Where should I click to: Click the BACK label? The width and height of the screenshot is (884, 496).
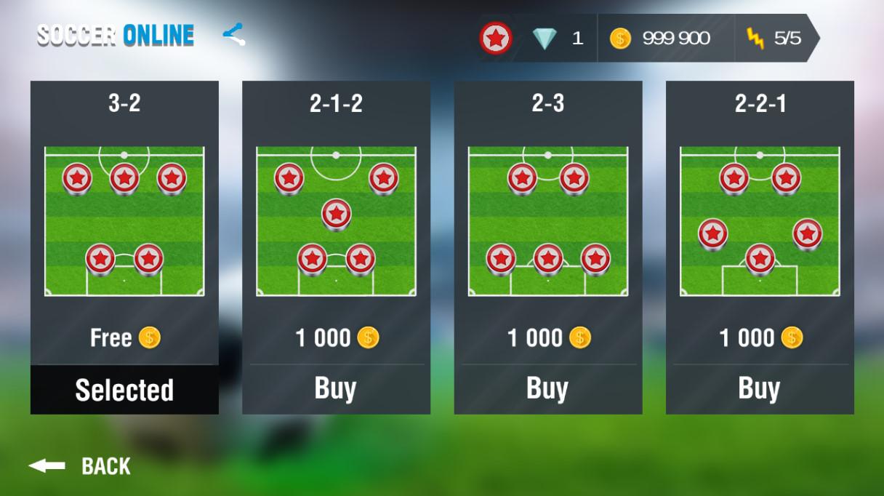[x=106, y=466]
